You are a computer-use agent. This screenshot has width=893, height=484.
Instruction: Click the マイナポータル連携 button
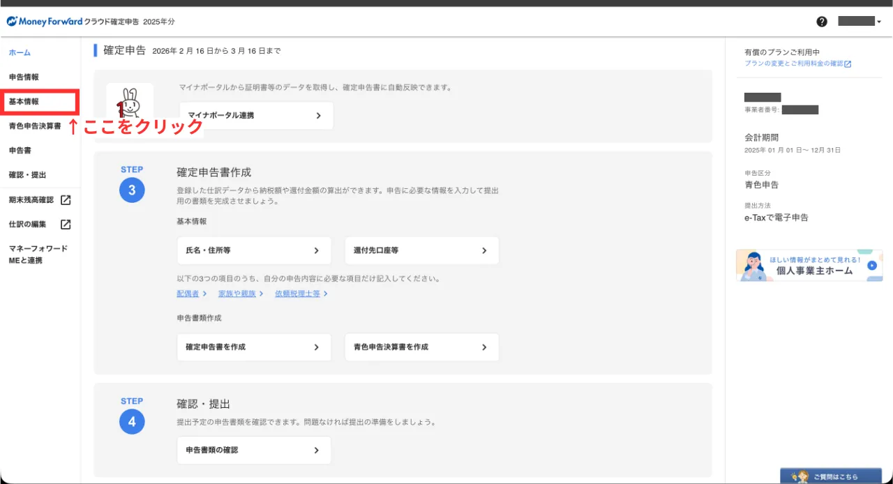tap(256, 116)
